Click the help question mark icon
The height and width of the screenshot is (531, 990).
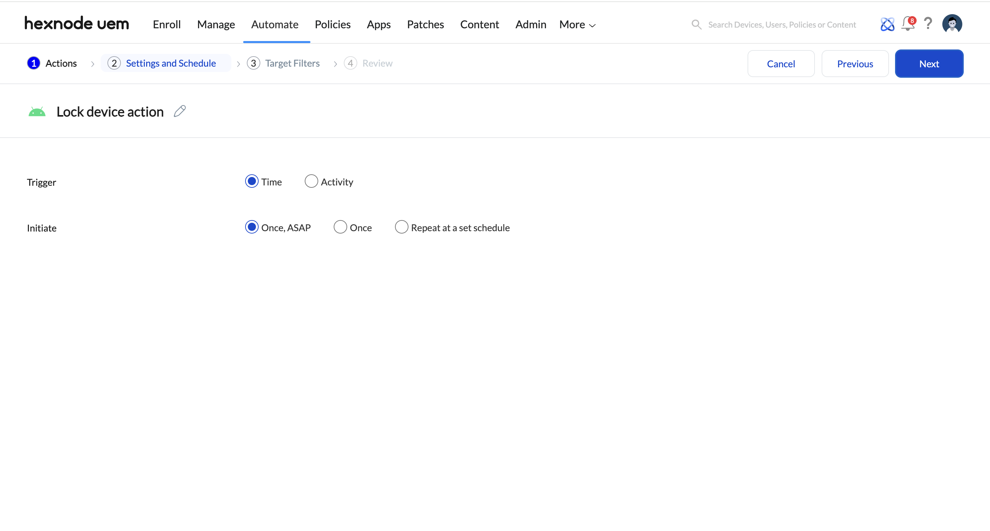click(928, 24)
